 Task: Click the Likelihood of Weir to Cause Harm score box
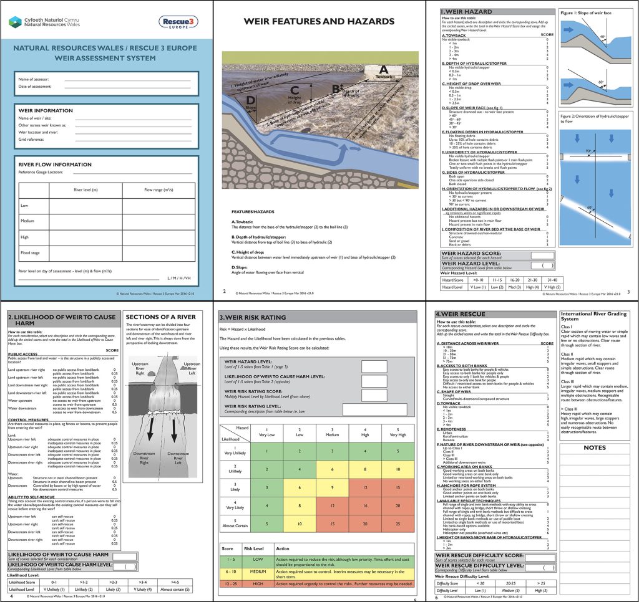point(124,557)
